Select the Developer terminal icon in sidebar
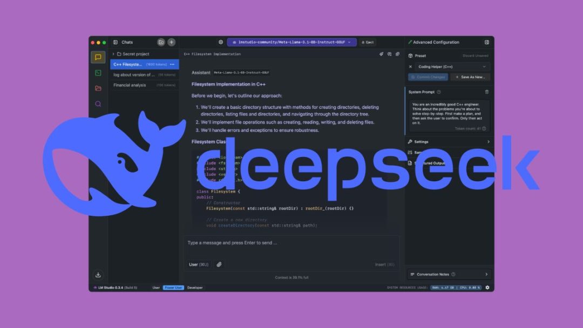The height and width of the screenshot is (328, 583). click(98, 72)
